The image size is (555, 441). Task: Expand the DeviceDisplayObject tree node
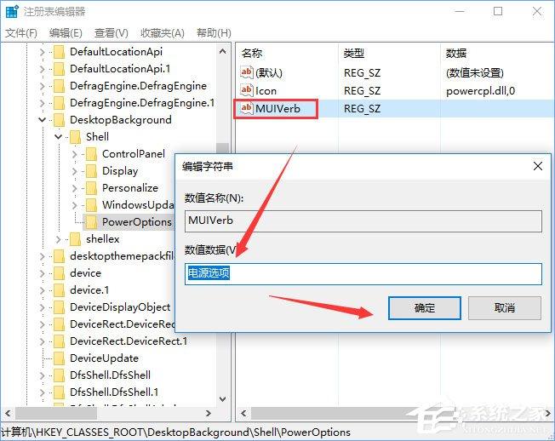click(x=42, y=307)
